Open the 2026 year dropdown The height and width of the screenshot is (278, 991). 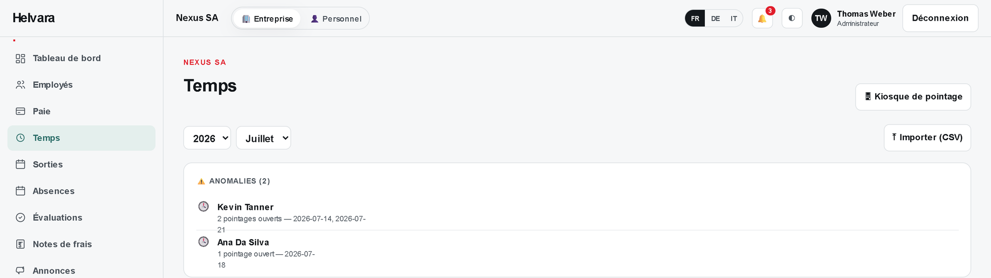[x=207, y=138]
